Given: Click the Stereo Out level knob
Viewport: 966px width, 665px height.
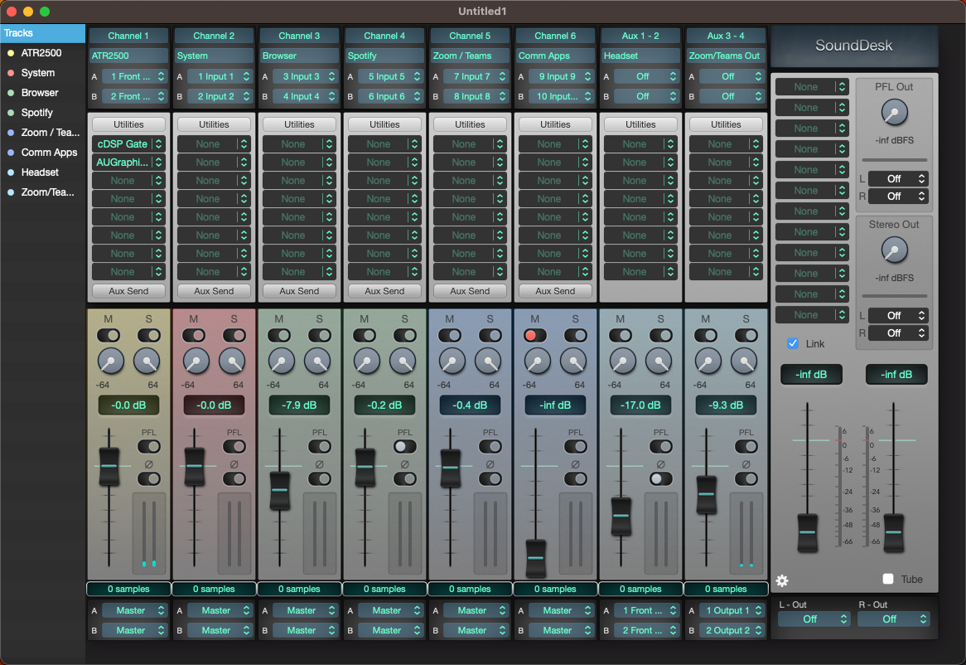Looking at the screenshot, I should pyautogui.click(x=895, y=249).
